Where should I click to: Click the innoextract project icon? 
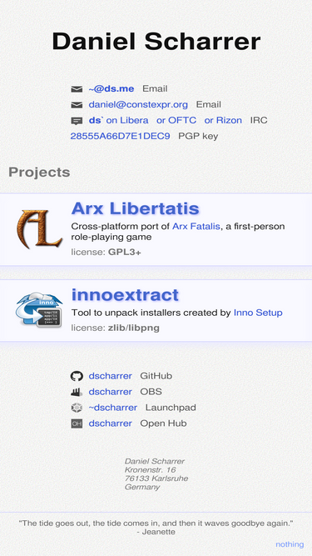click(x=39, y=309)
